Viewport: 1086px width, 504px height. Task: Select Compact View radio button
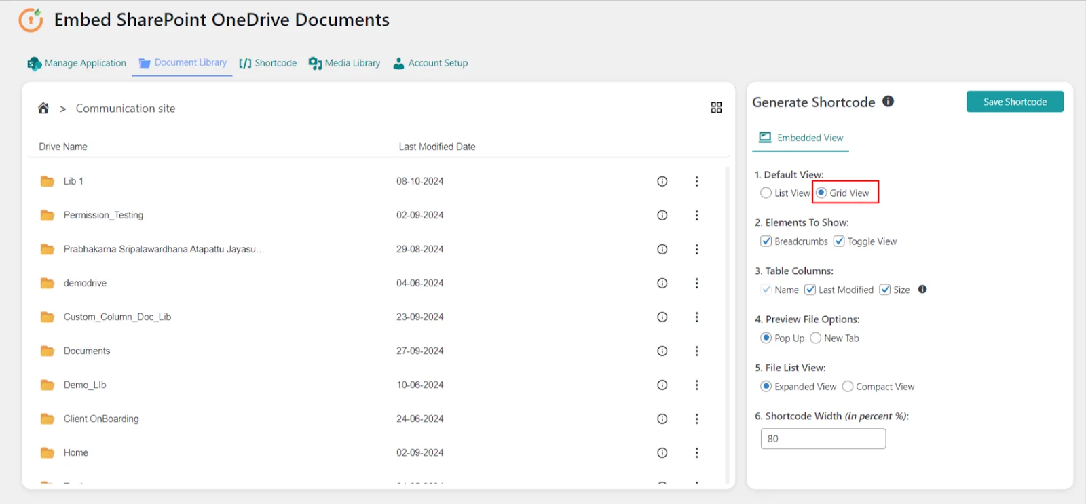pyautogui.click(x=848, y=386)
